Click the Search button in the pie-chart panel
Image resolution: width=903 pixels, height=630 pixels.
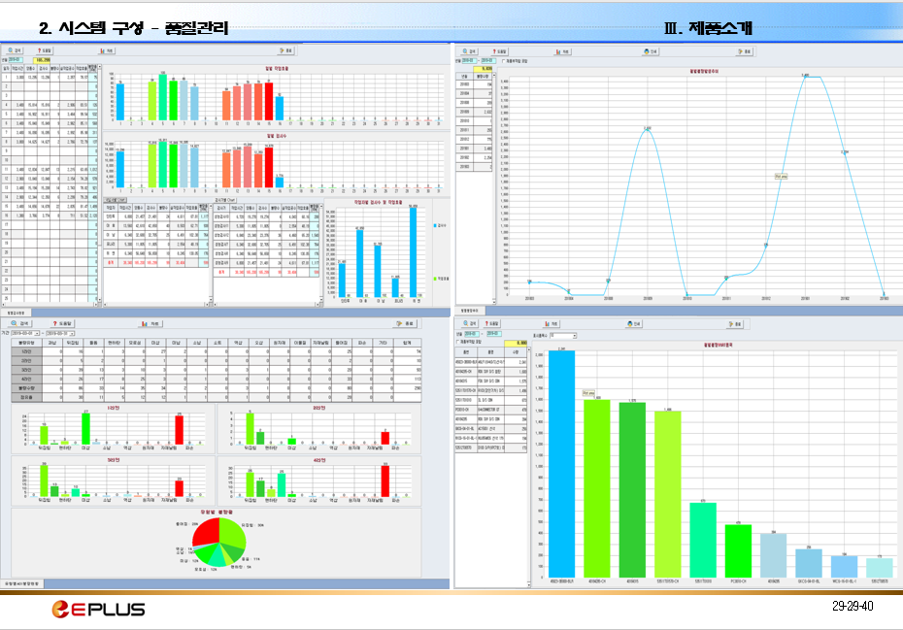pyautogui.click(x=20, y=323)
